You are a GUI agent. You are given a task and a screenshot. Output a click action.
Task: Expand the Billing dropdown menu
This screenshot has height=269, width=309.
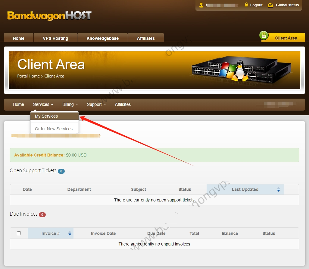pos(70,104)
